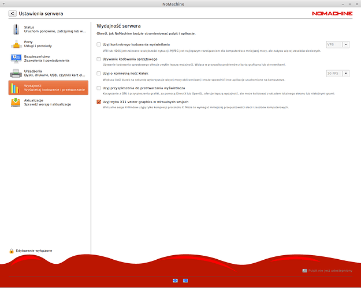Click the editing padlock icon
Viewport: 361px width, 288px height.
(12, 251)
